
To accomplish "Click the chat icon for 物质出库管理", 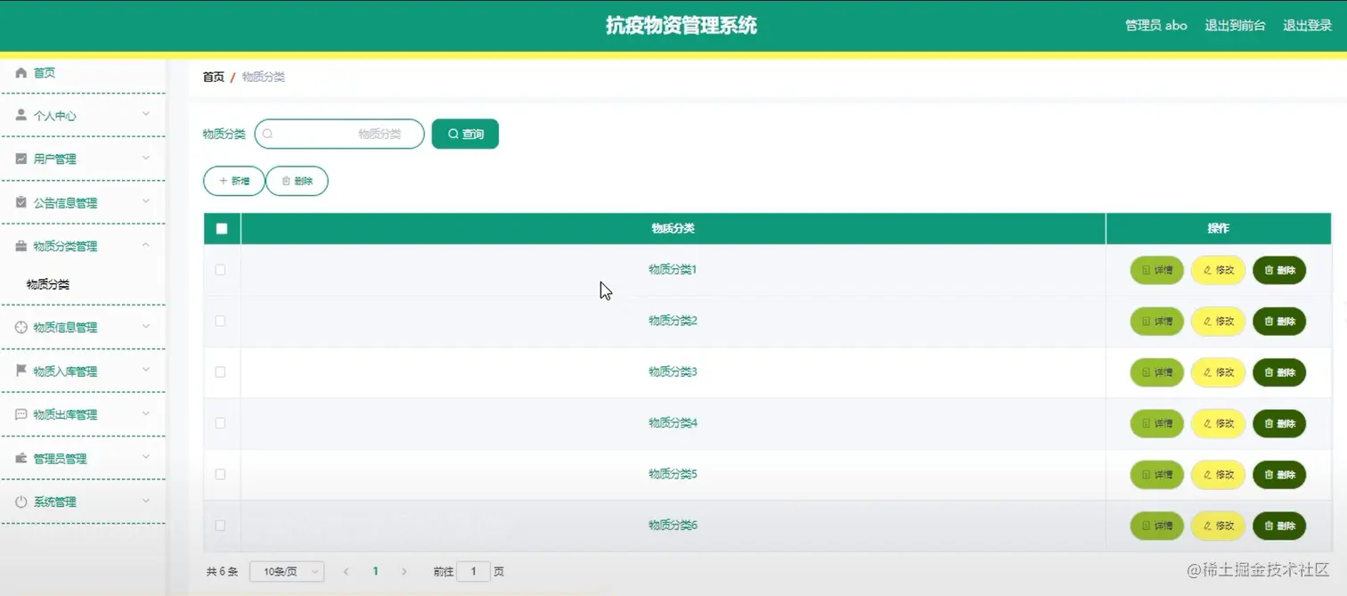I will tap(20, 414).
